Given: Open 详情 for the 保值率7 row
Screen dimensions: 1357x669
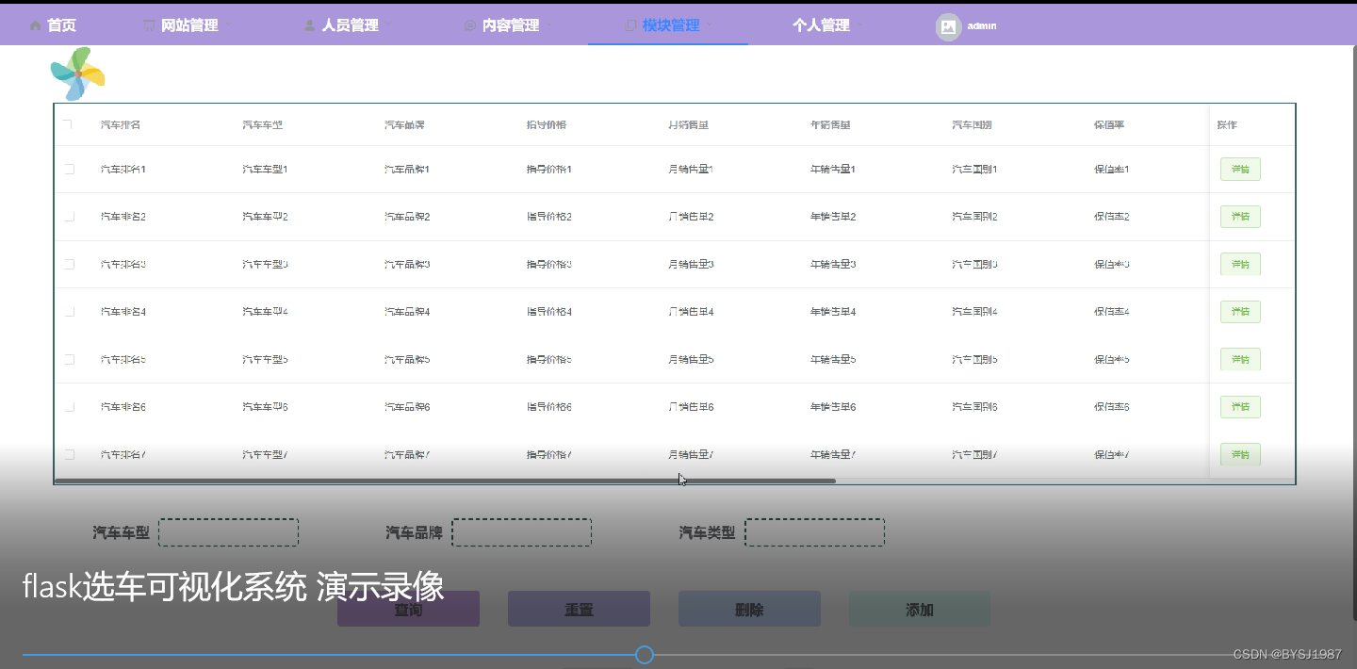Looking at the screenshot, I should point(1240,454).
